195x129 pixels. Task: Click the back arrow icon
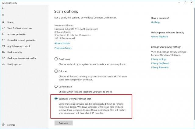(x=3, y=8)
